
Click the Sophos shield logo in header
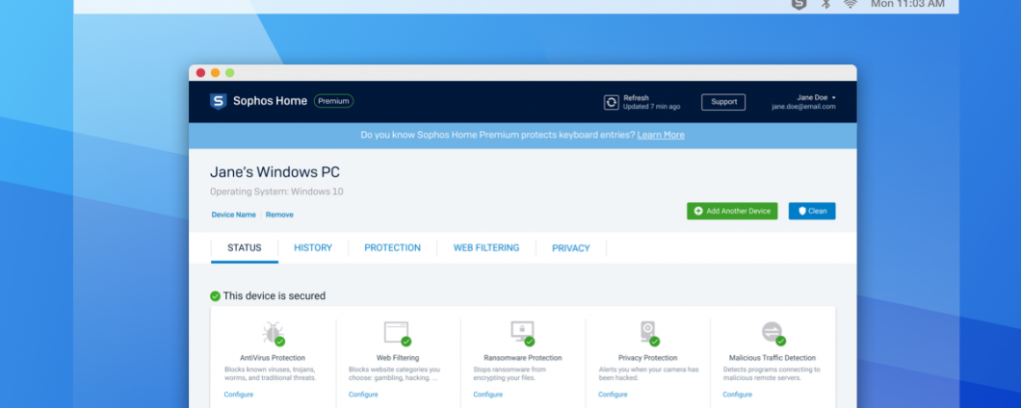tap(218, 101)
